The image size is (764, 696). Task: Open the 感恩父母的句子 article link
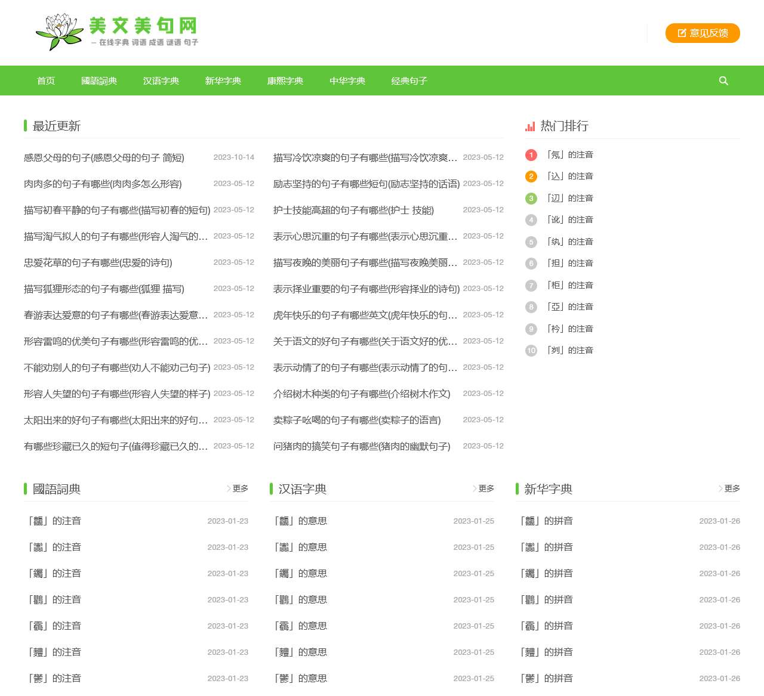click(x=104, y=157)
